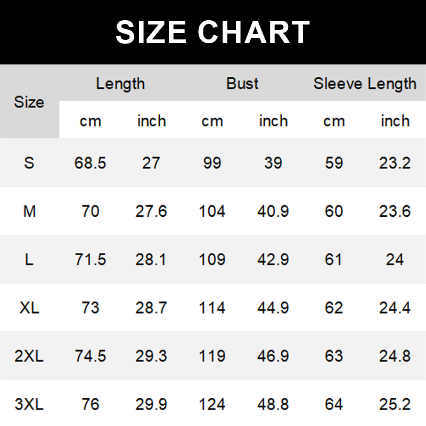
Task: Select the 40.9 inch bust value
Action: coord(273,211)
